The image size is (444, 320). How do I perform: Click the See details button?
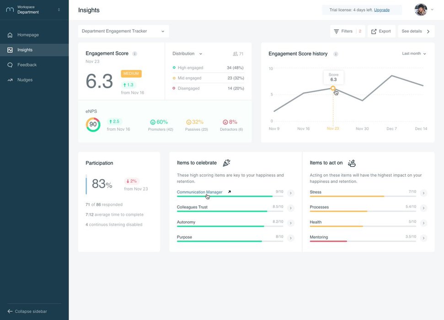click(416, 32)
